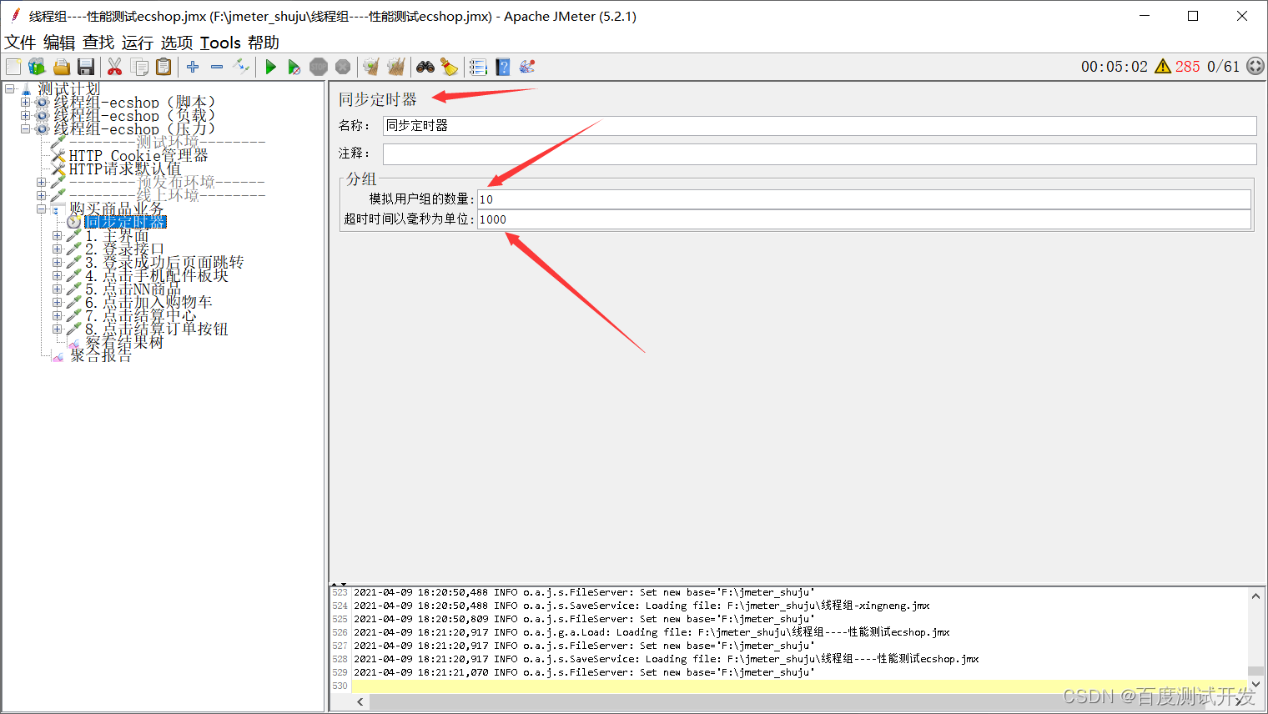Click the globe icon next to 0/61

pyautogui.click(x=1255, y=67)
